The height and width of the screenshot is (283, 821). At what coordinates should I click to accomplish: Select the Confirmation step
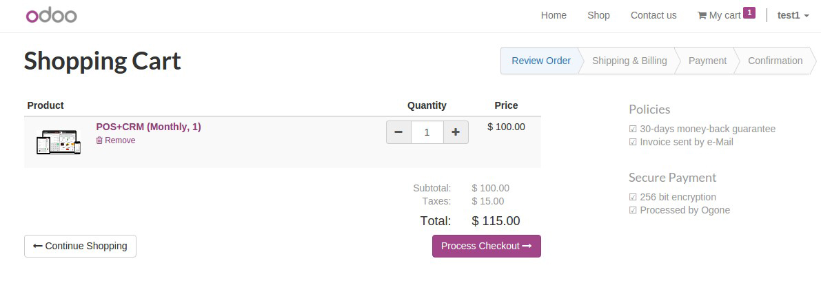775,61
